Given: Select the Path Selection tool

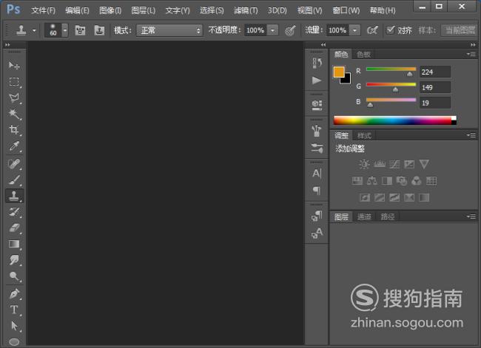Looking at the screenshot, I should tap(14, 326).
